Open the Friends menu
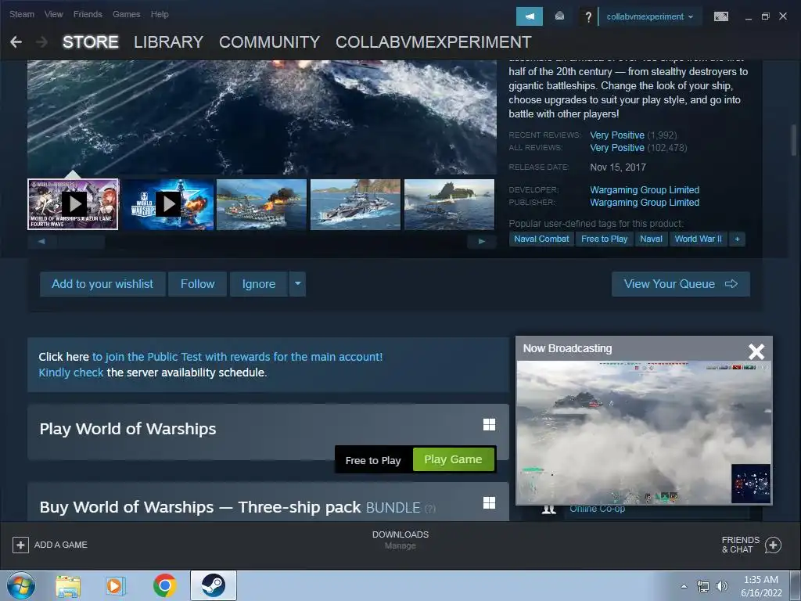This screenshot has height=601, width=801. click(88, 14)
